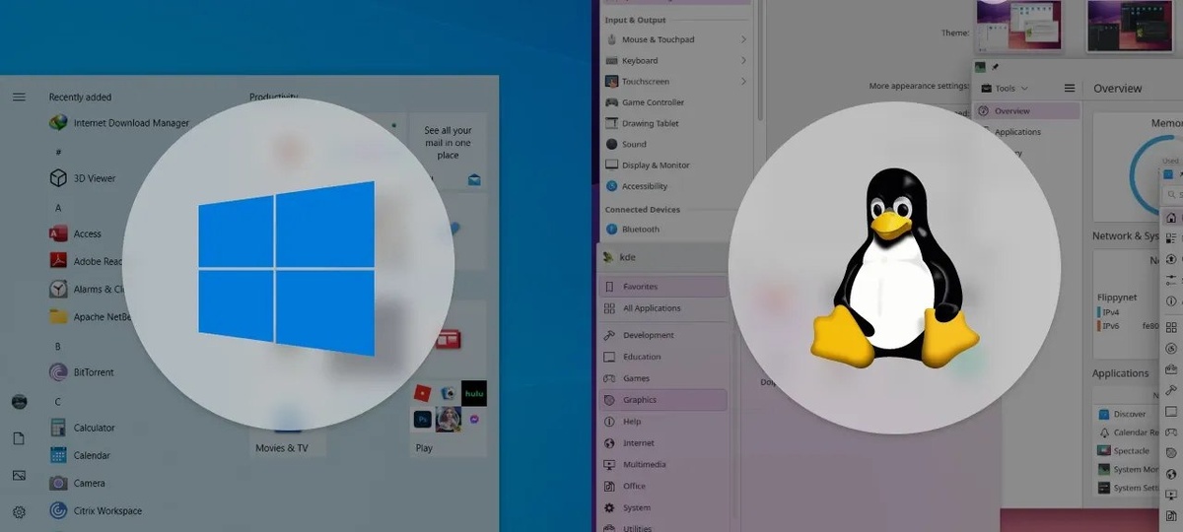This screenshot has height=532, width=1183.
Task: Open Keyboard settings in KDE
Action: (x=676, y=61)
